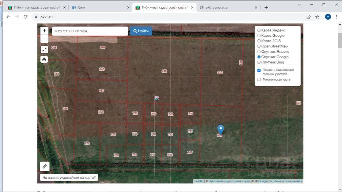Click the cadastral number search field
The width and height of the screenshot is (342, 192).
click(x=90, y=31)
